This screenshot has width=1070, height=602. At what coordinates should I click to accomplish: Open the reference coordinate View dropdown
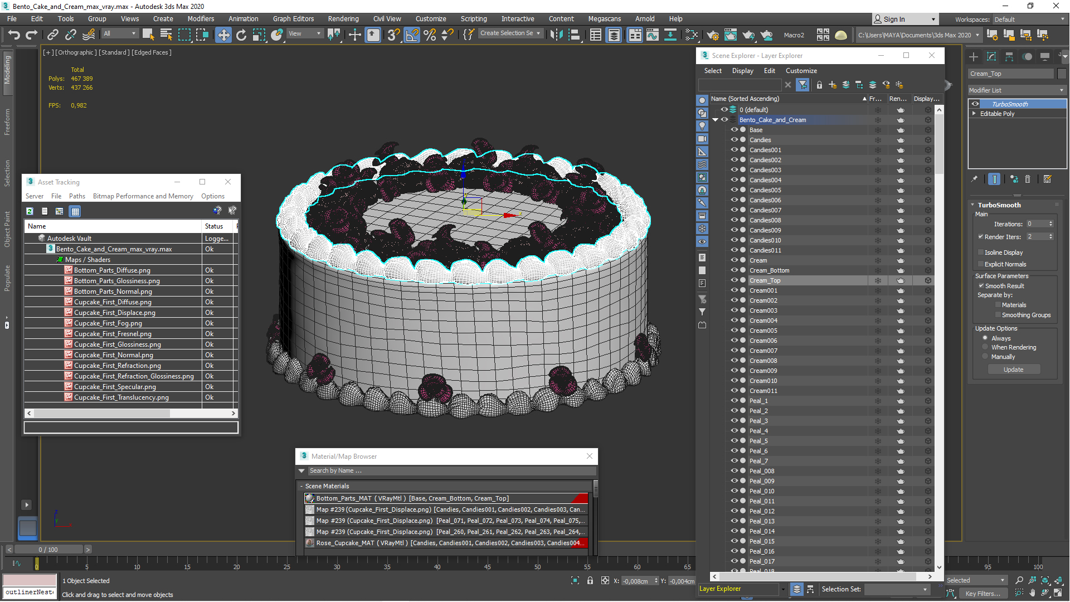(x=304, y=33)
